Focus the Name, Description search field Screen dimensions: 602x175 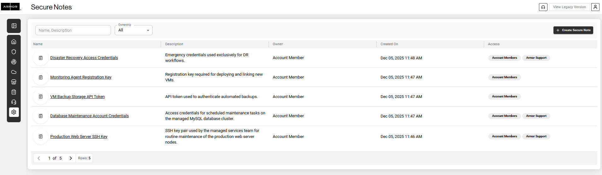[73, 30]
